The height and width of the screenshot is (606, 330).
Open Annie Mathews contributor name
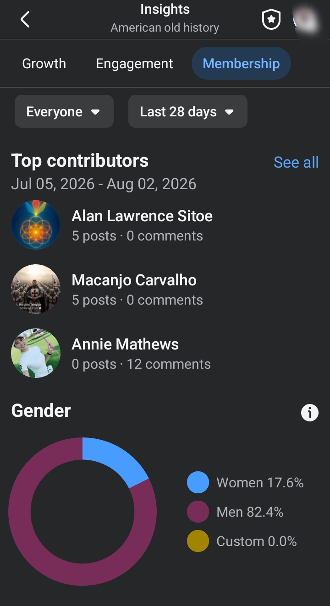coord(125,344)
